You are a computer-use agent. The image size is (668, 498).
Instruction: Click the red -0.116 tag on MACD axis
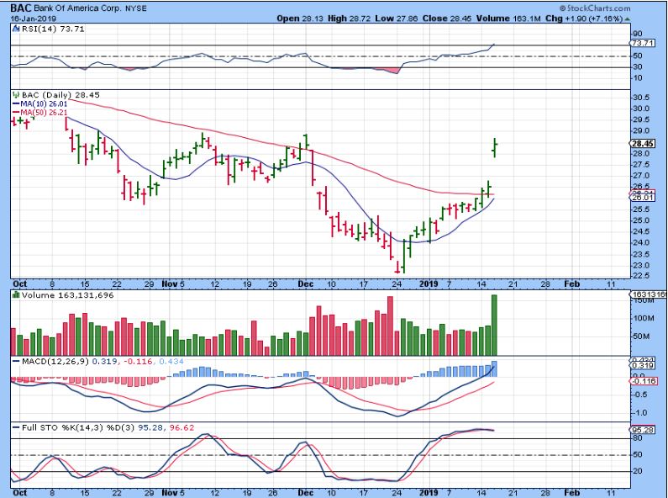pyautogui.click(x=643, y=381)
